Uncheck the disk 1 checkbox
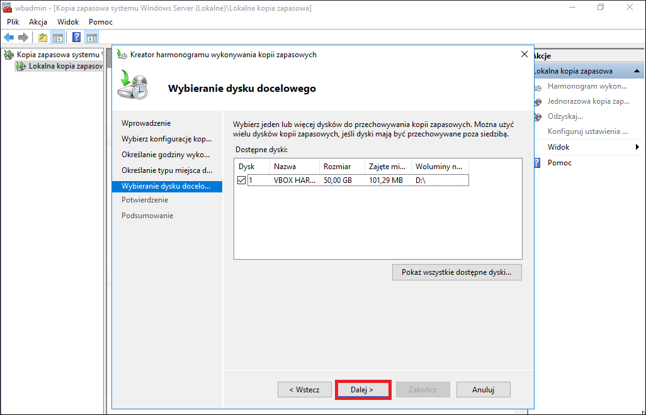The image size is (646, 415). 241,180
